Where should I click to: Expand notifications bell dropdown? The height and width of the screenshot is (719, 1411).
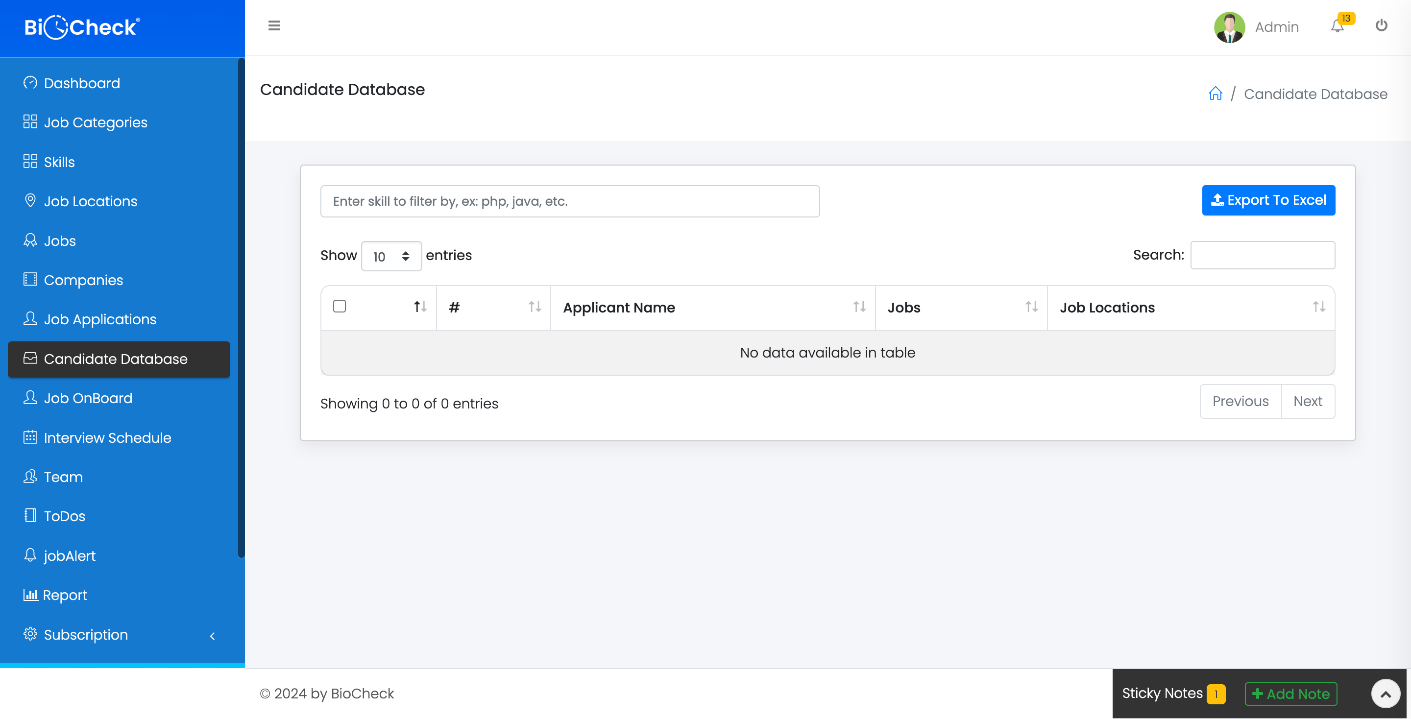tap(1338, 25)
